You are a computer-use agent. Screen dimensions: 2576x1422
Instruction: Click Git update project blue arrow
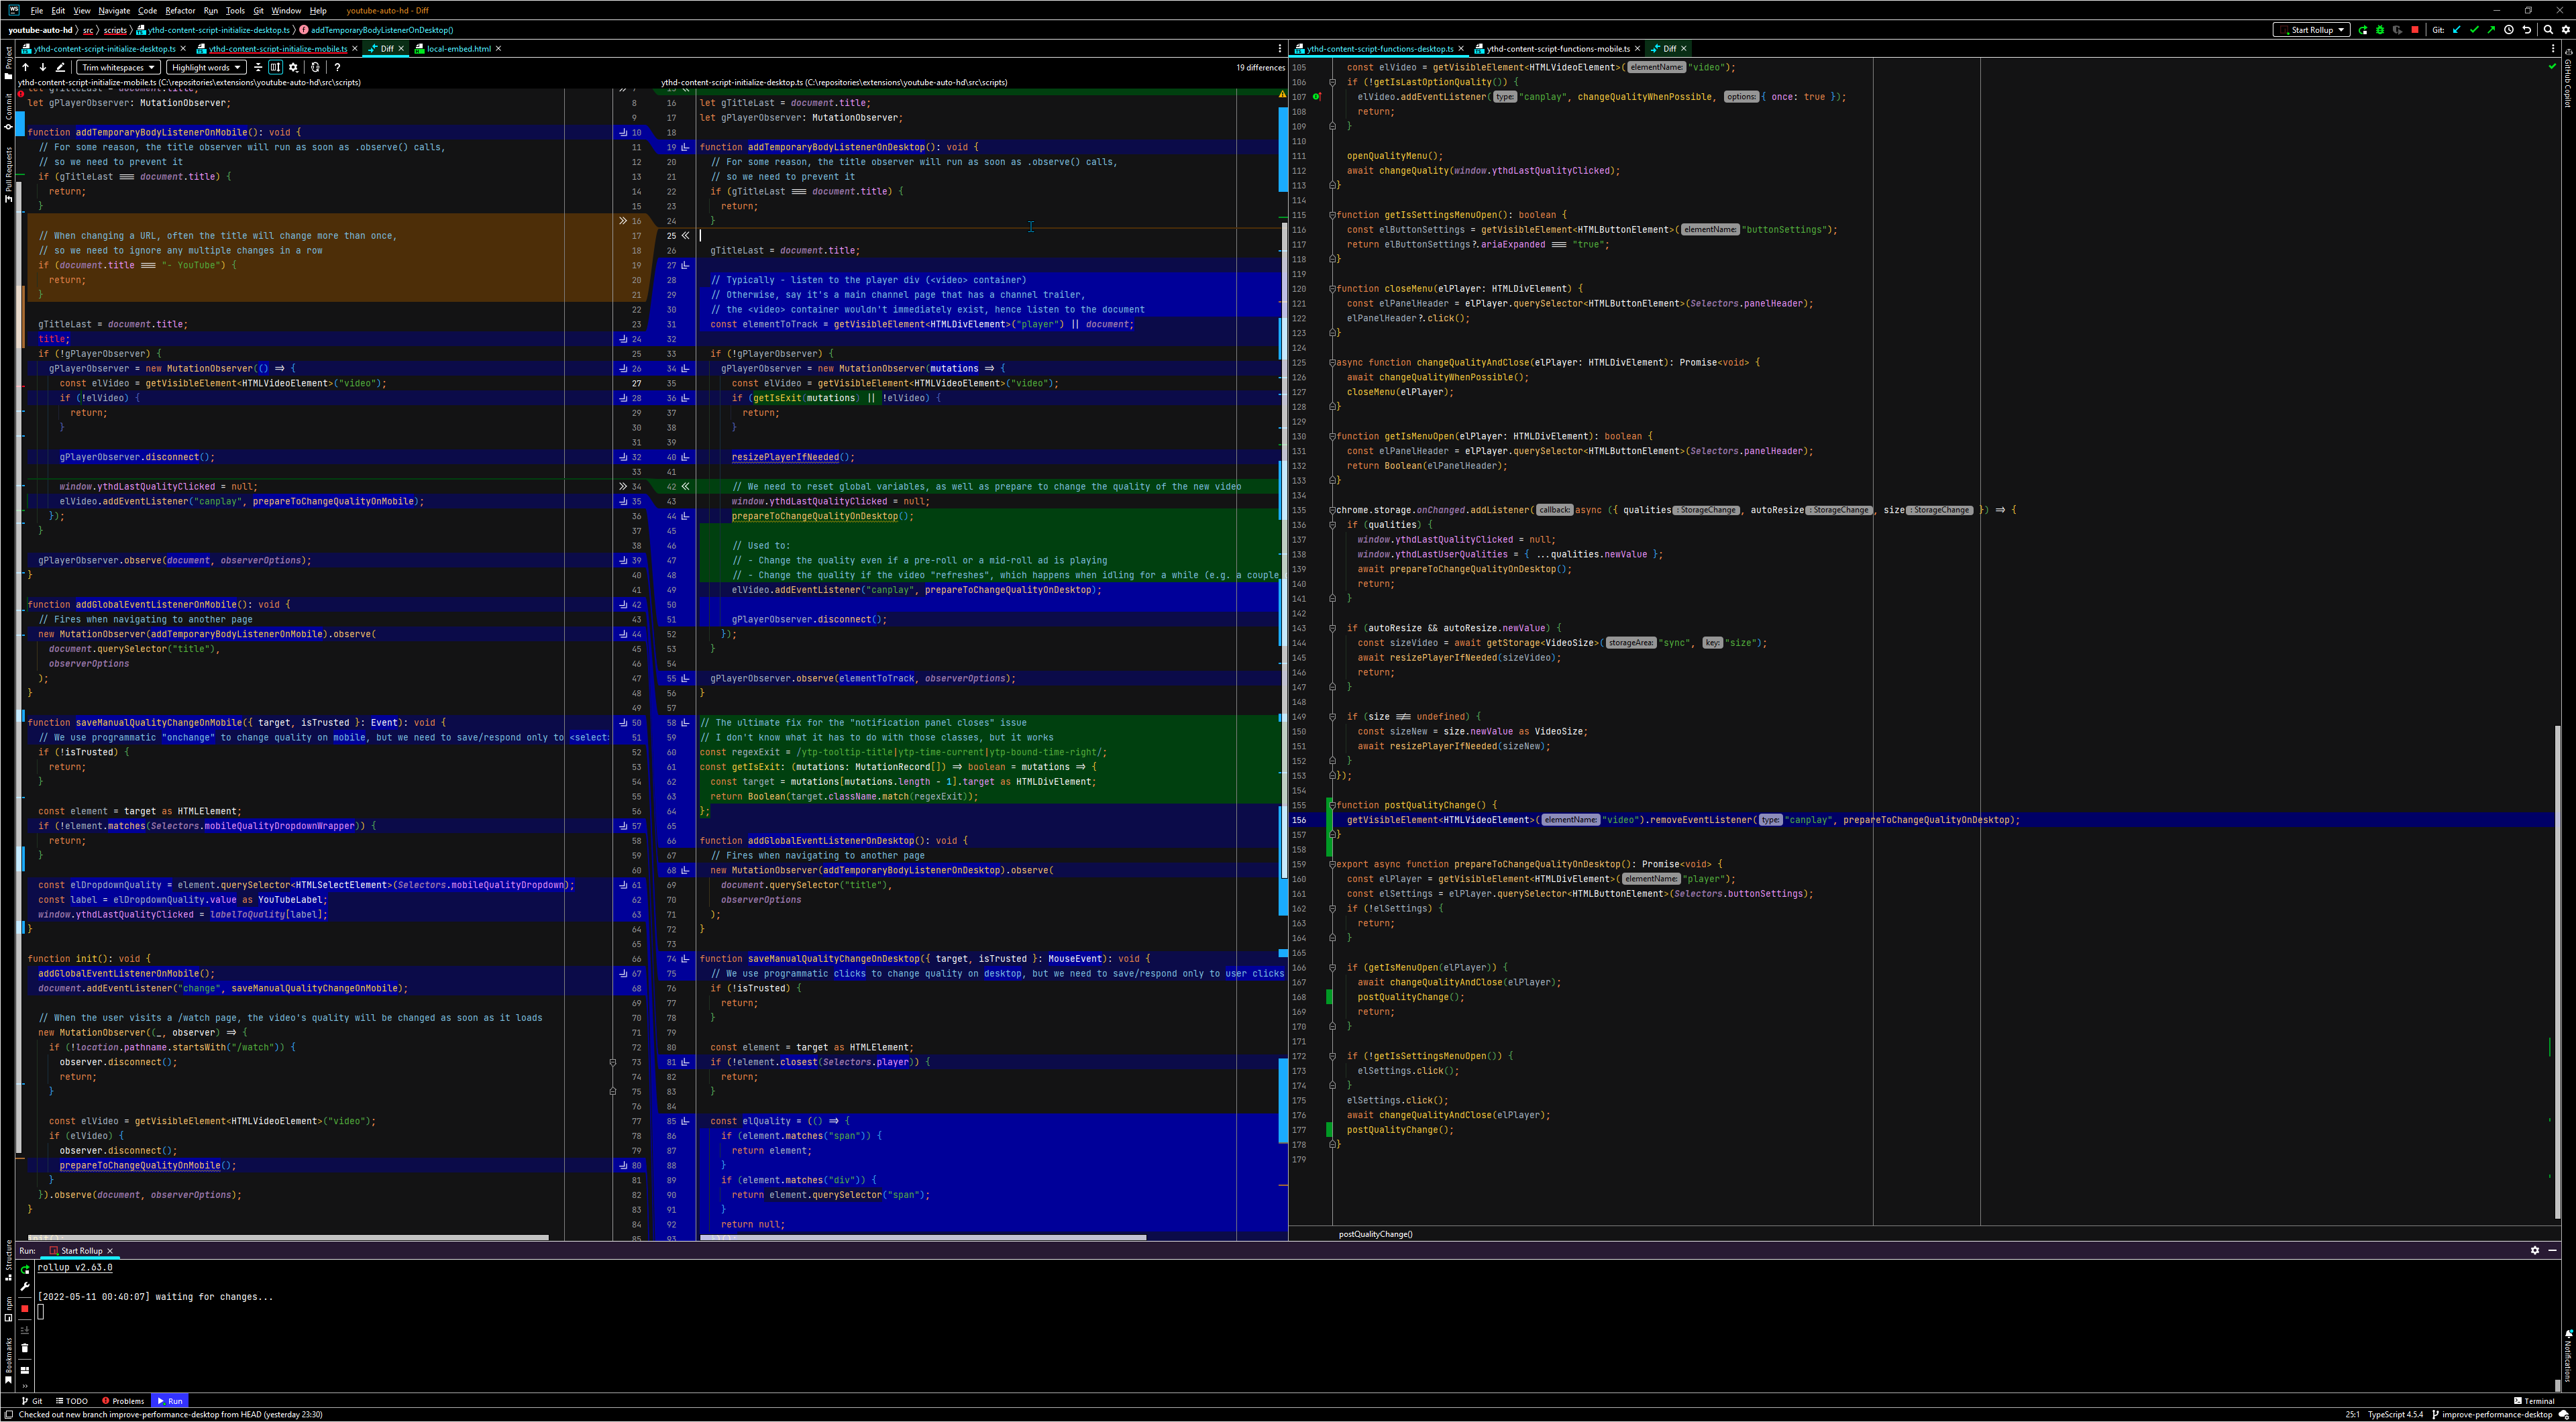tap(2457, 30)
